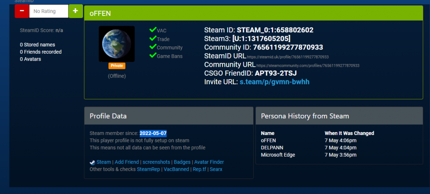Click the red minus rating button
Screen dimensions: 430x194
tap(22, 11)
